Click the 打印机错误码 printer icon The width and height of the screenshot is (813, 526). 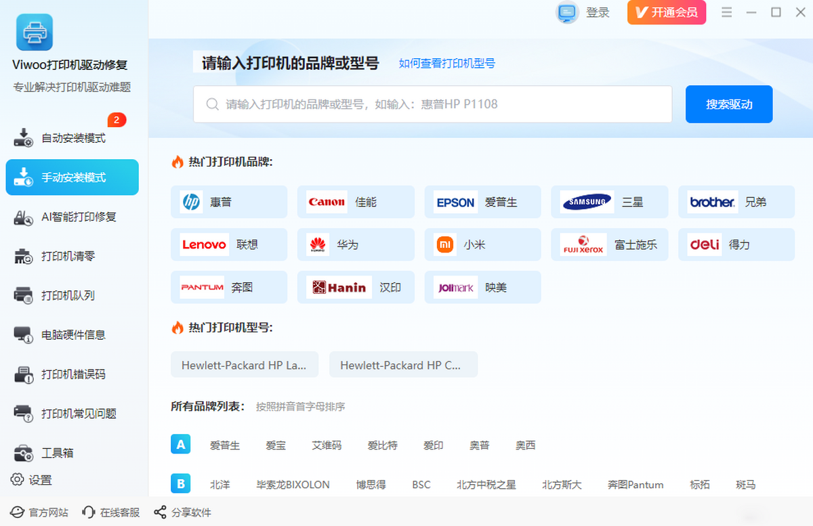[x=24, y=374]
